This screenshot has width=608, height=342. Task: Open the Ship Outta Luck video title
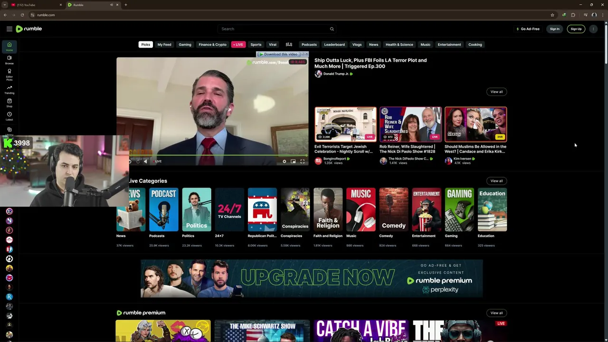click(370, 63)
